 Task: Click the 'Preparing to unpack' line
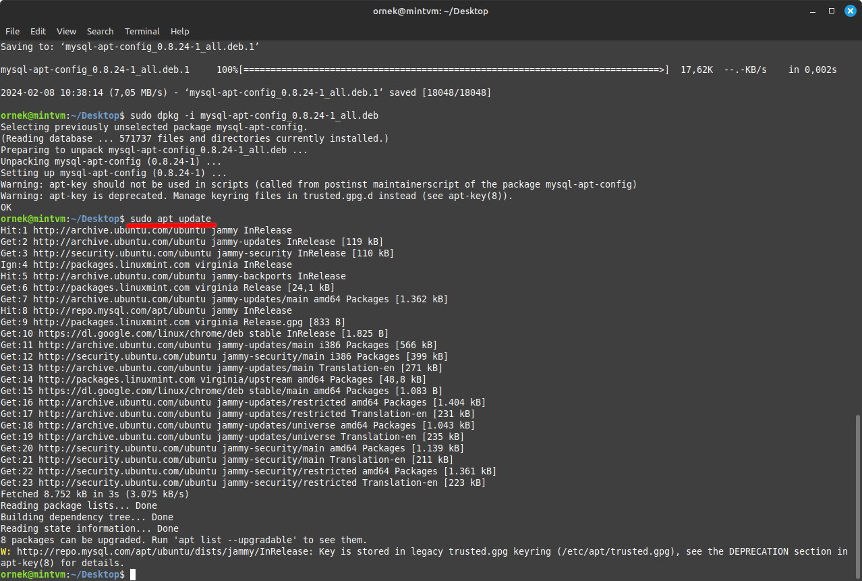coord(154,150)
